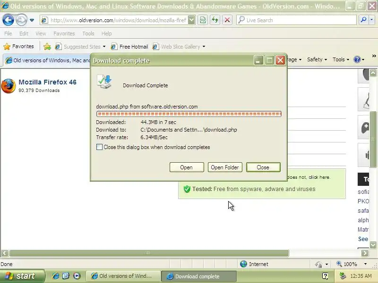Open the View menu

coord(41,33)
